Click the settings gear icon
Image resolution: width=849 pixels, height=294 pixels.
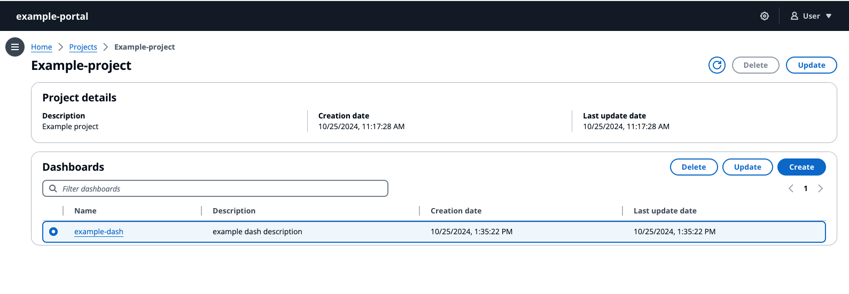[x=765, y=16]
